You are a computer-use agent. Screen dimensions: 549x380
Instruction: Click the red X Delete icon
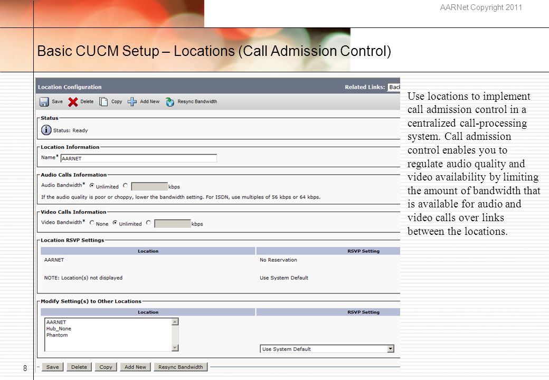[73, 102]
